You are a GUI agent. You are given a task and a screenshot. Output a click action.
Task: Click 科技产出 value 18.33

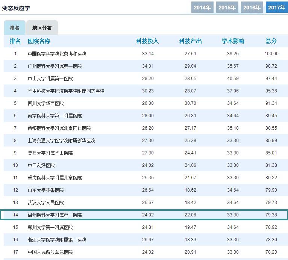coord(191,240)
